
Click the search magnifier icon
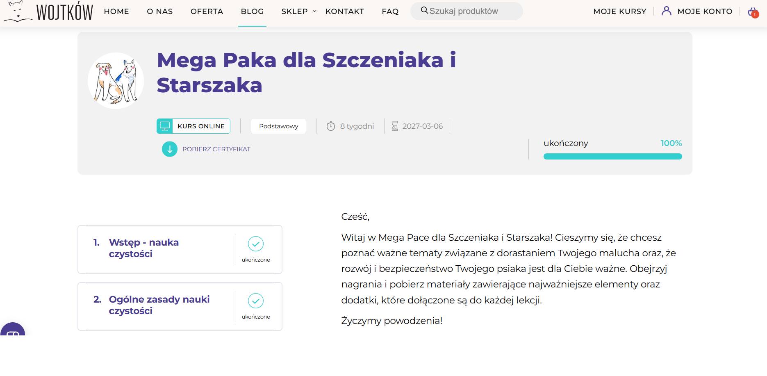(424, 11)
